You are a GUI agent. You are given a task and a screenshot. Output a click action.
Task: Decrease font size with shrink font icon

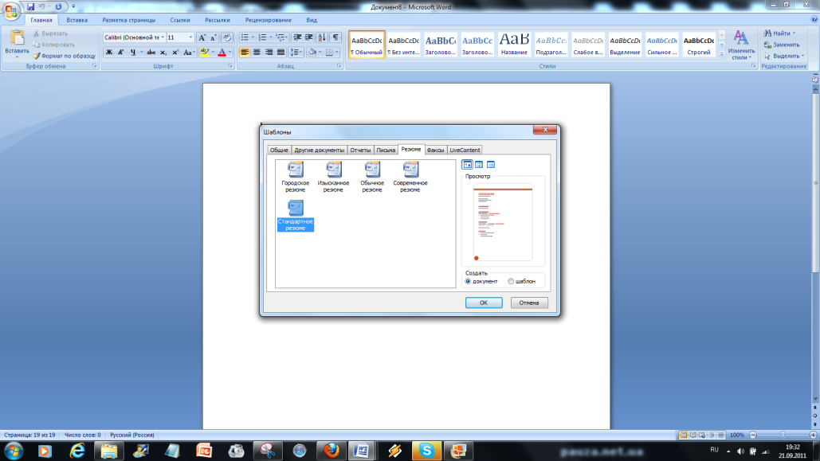pos(214,37)
